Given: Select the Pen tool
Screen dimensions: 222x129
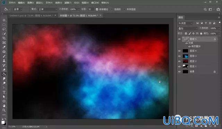Looking at the screenshot, I should 4,88.
